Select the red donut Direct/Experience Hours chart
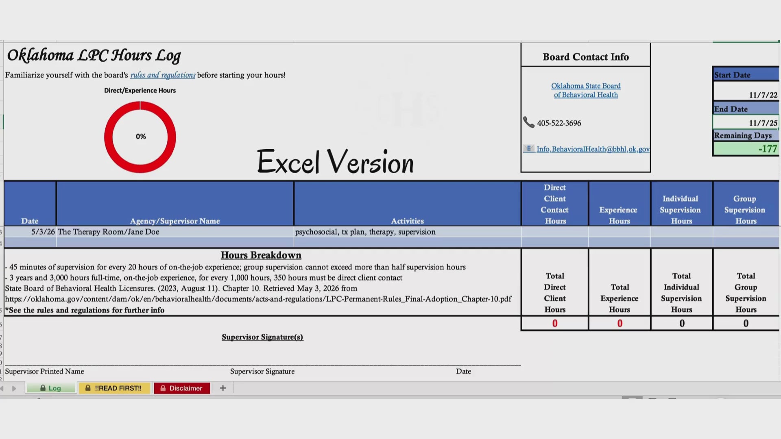Viewport: 781px width, 439px height. (x=140, y=137)
